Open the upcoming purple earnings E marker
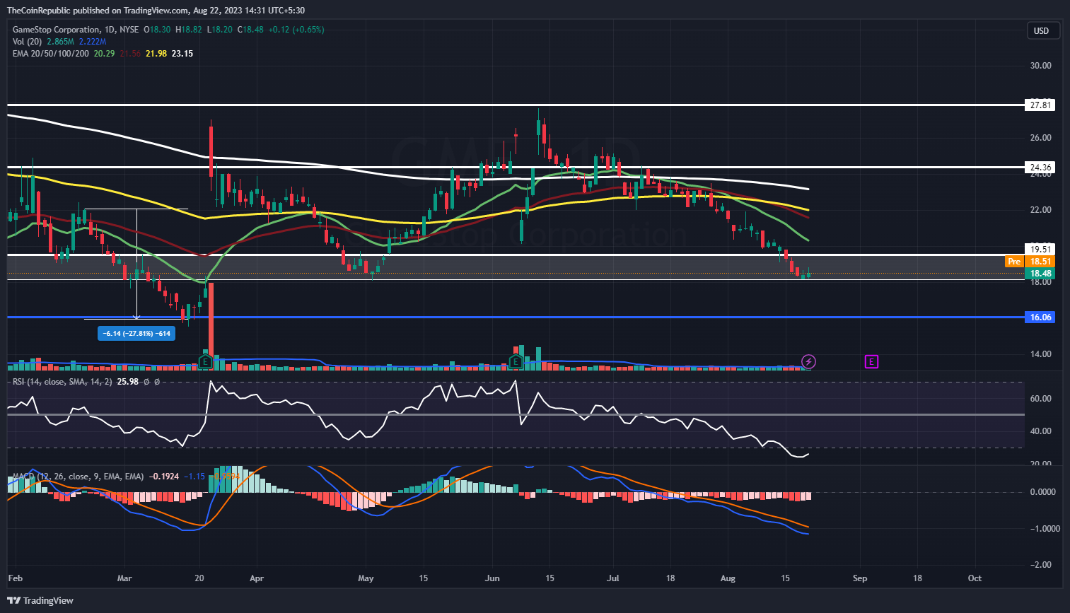This screenshot has height=613, width=1070. click(x=871, y=362)
